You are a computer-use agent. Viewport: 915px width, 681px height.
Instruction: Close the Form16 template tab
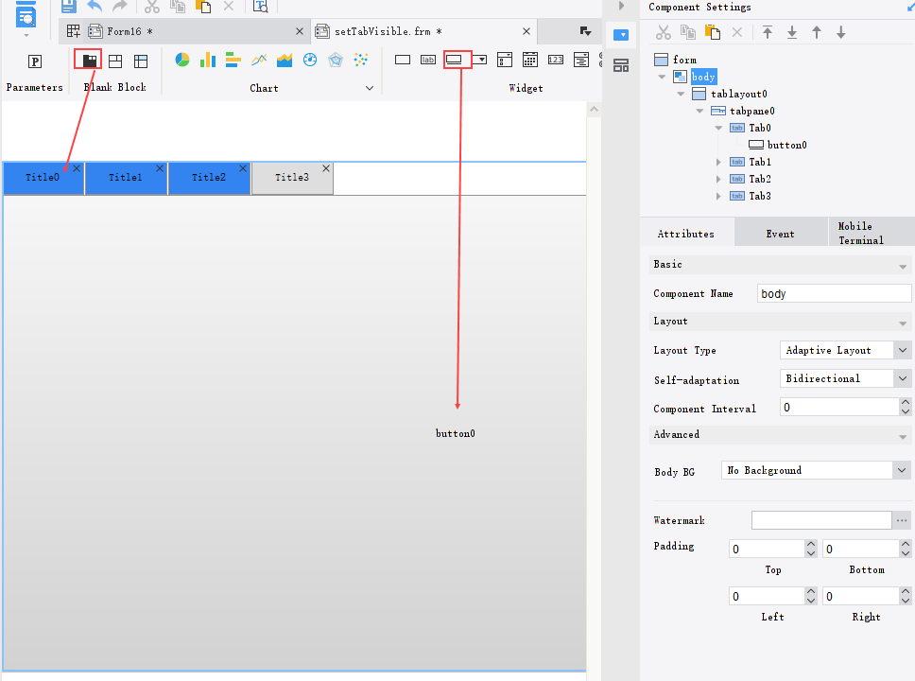tap(300, 31)
